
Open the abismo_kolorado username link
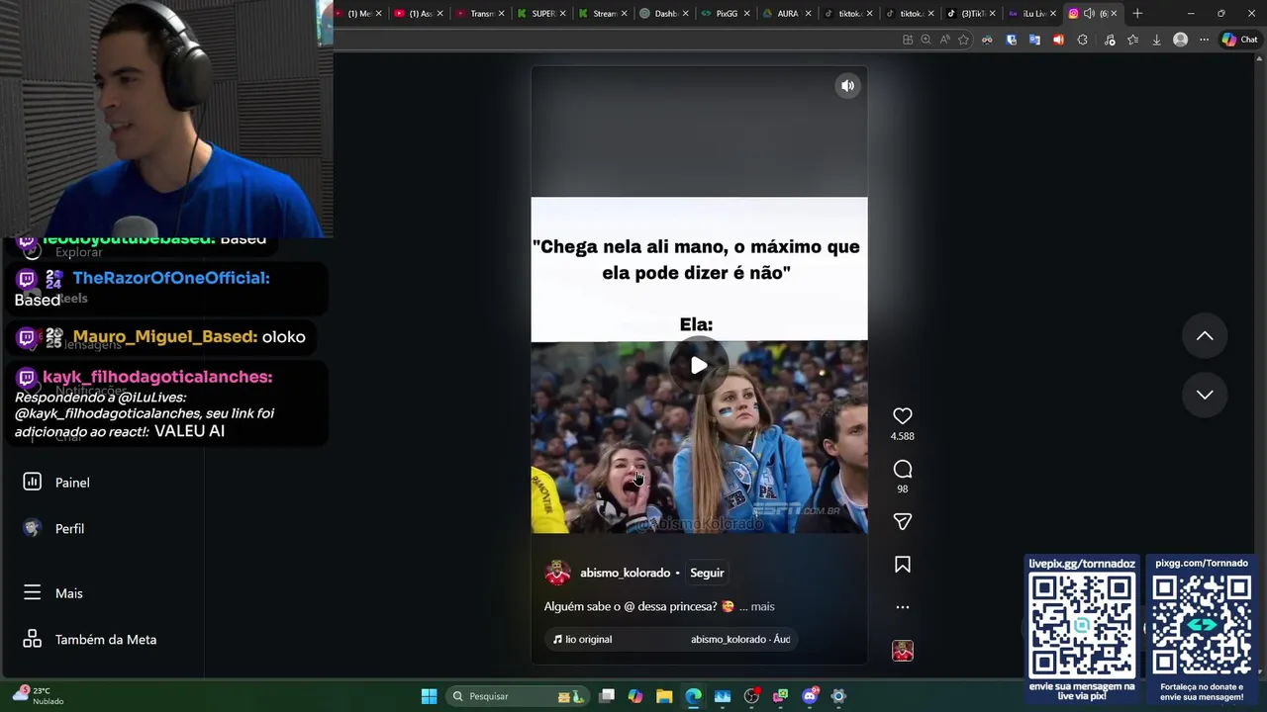(625, 573)
